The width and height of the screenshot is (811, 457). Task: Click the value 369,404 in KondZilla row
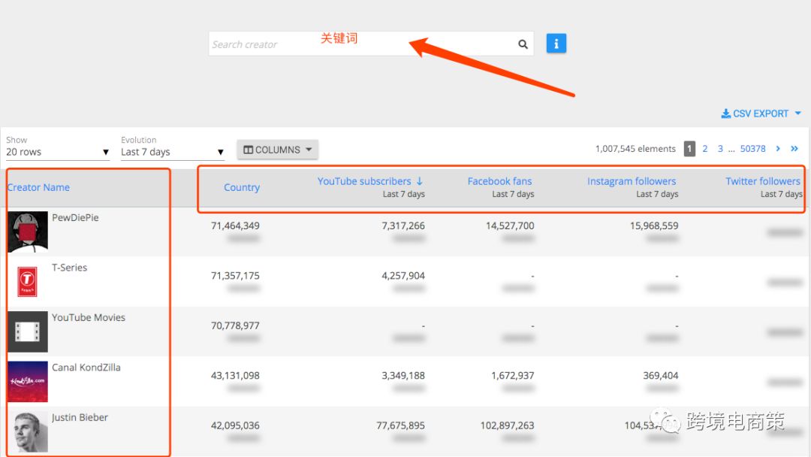(x=661, y=376)
